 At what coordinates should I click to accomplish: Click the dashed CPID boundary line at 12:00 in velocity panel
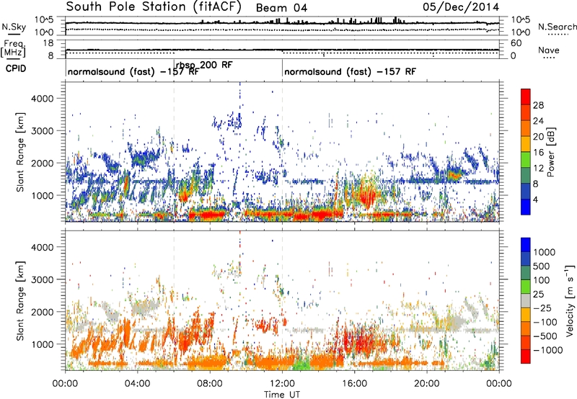click(282, 300)
